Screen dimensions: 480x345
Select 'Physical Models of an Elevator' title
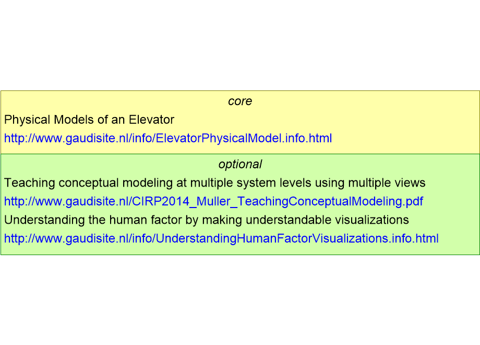[x=89, y=120]
